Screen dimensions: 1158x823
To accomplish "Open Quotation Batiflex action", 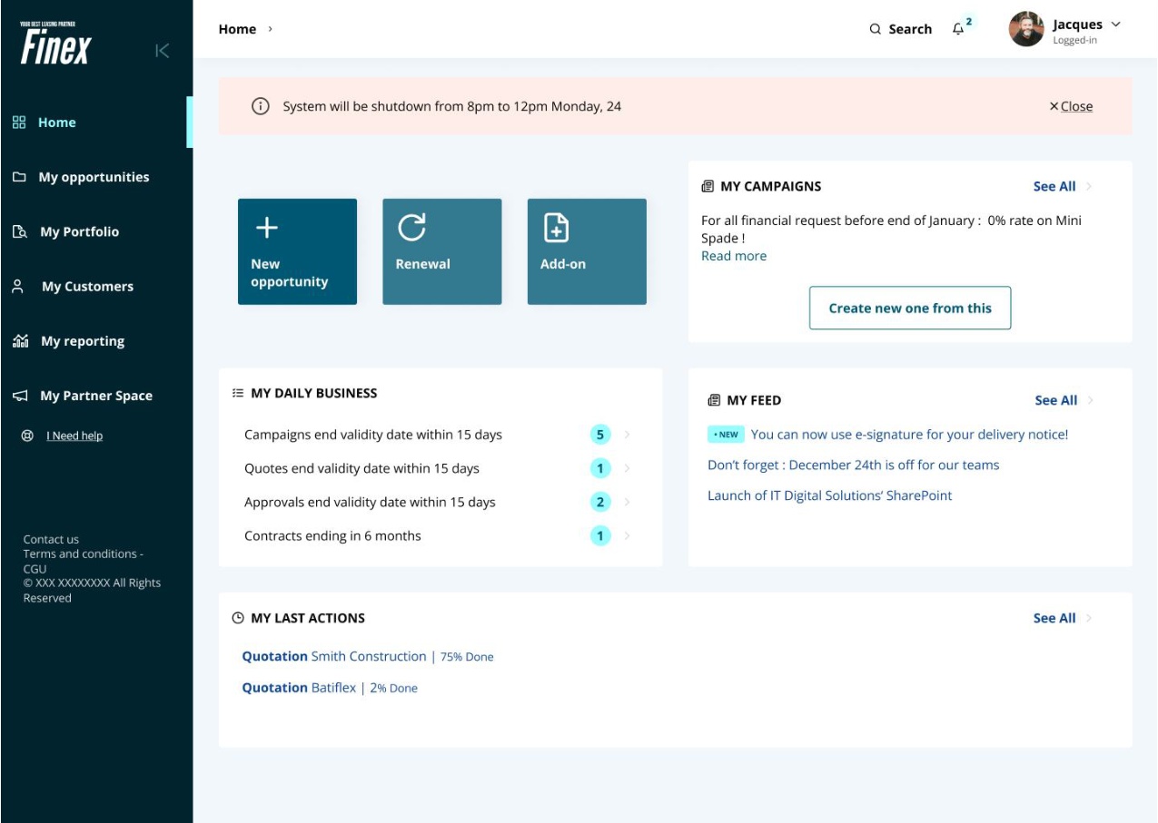I will (x=330, y=688).
